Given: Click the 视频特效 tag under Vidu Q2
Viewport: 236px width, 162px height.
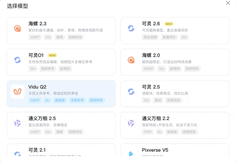Looking at the screenshot, I should click(x=96, y=100).
